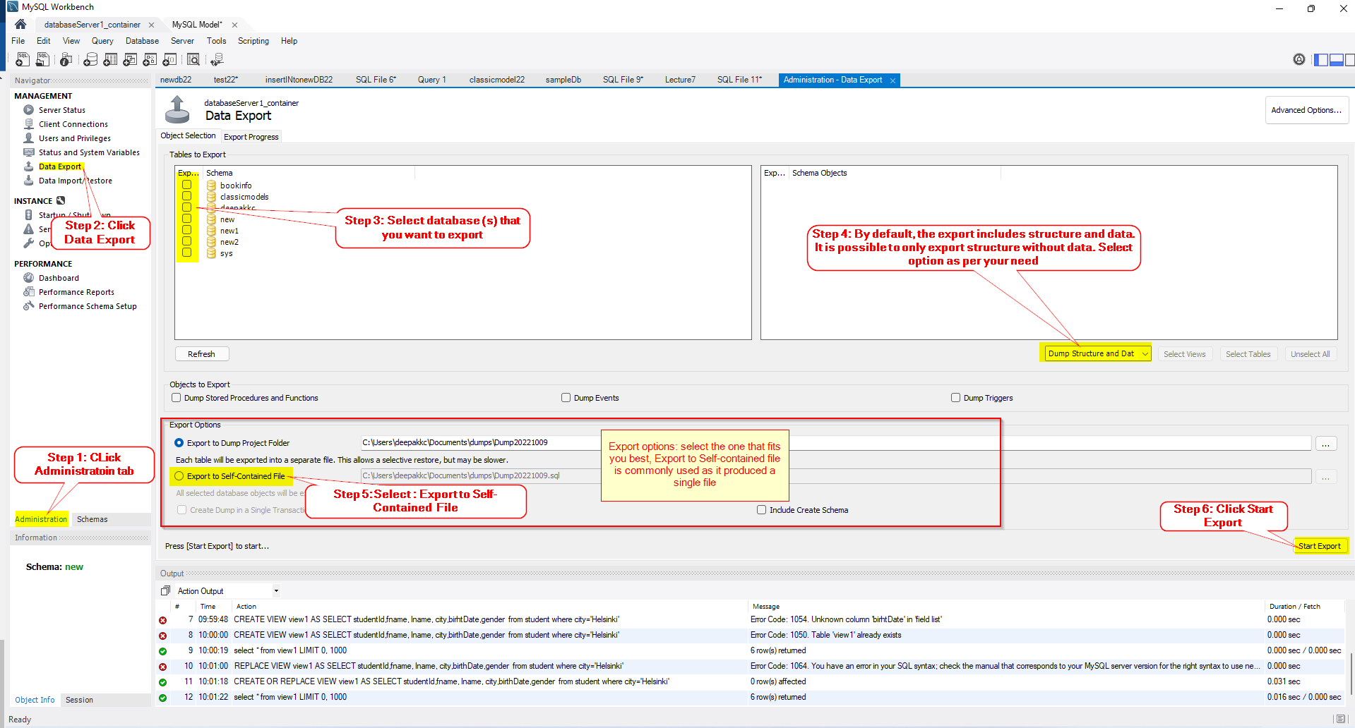The width and height of the screenshot is (1355, 728).
Task: Switch to the Schemas navigator tab
Action: pyautogui.click(x=92, y=519)
